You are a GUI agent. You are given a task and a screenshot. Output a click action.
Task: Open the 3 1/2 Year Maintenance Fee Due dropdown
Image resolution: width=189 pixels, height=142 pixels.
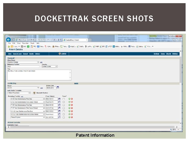point(28,99)
